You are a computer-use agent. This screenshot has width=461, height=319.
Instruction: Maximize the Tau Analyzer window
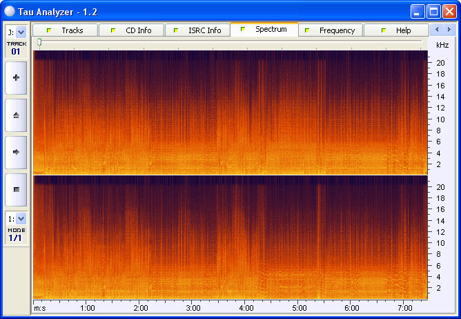click(x=433, y=12)
